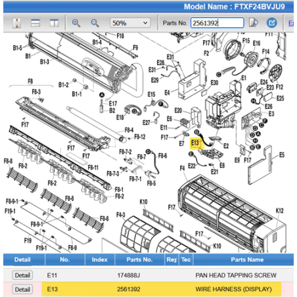Zoom in on the parts diagram
This screenshot has height=297, width=297.
(x=76, y=23)
